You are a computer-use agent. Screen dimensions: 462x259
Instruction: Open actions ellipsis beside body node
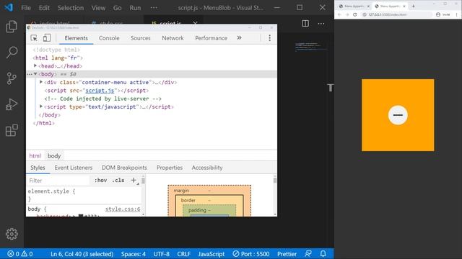pos(29,74)
